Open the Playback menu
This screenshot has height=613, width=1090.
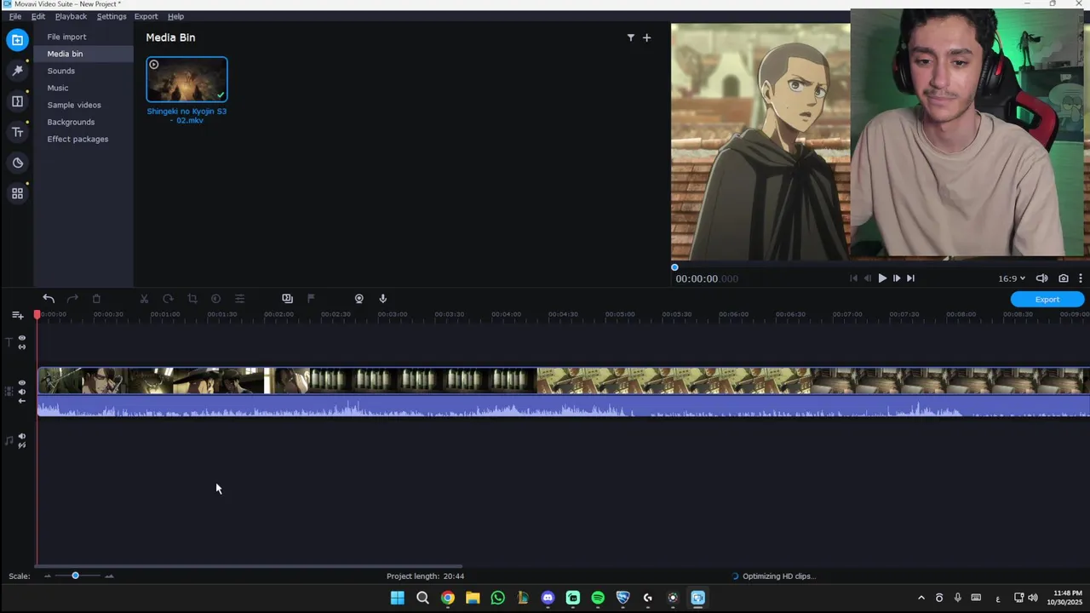coord(72,16)
